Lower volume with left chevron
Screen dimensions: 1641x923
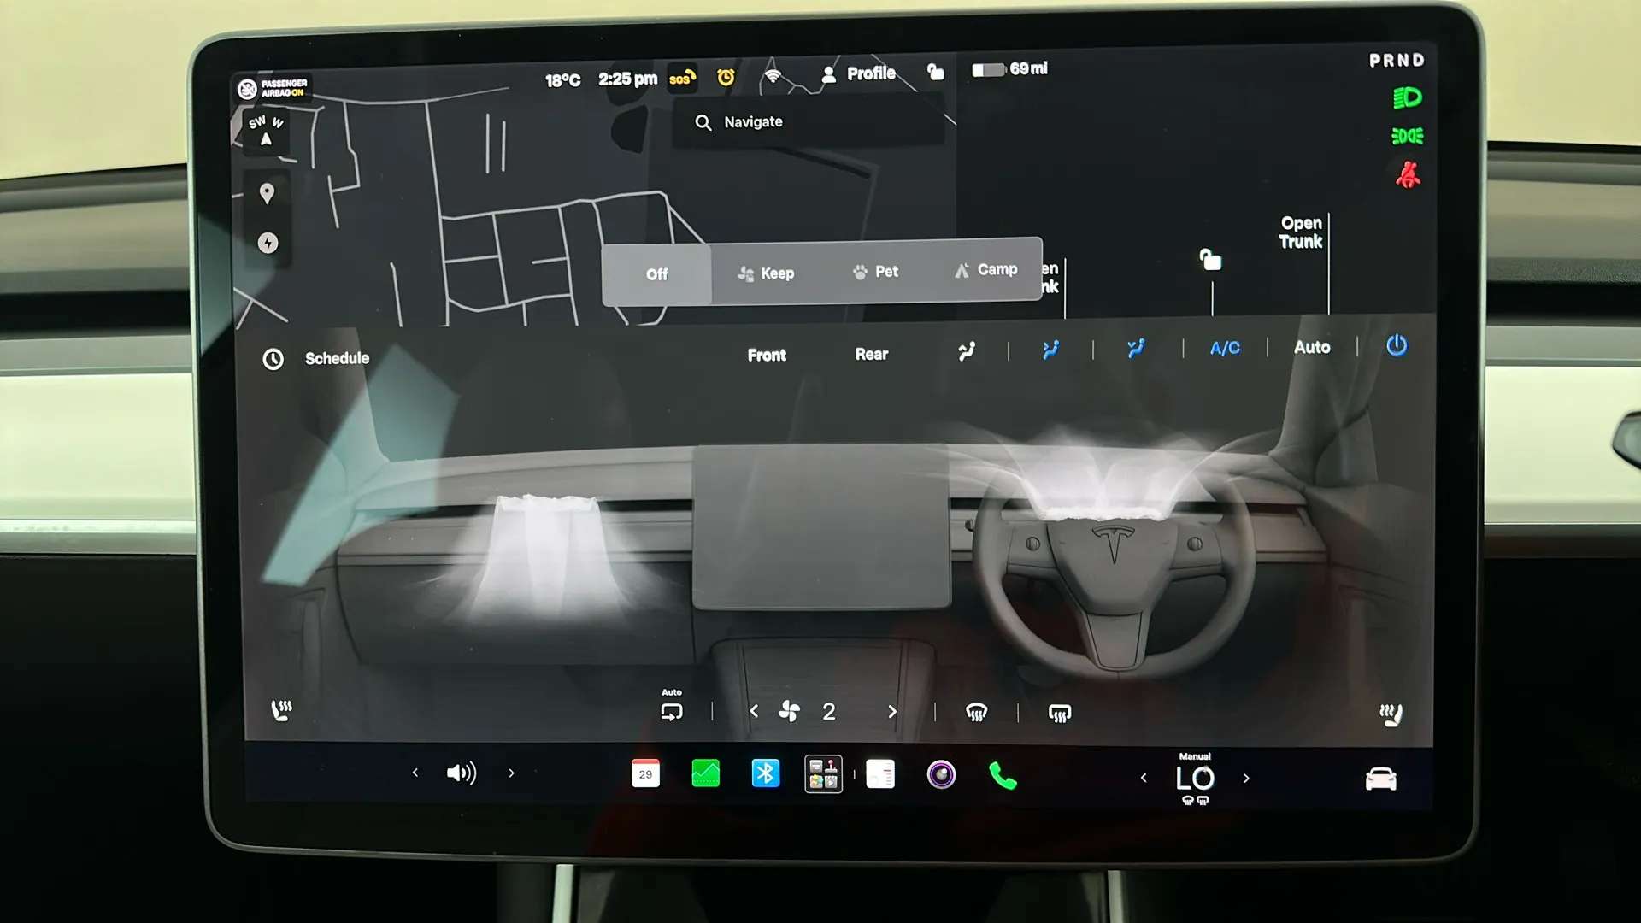[x=415, y=773]
